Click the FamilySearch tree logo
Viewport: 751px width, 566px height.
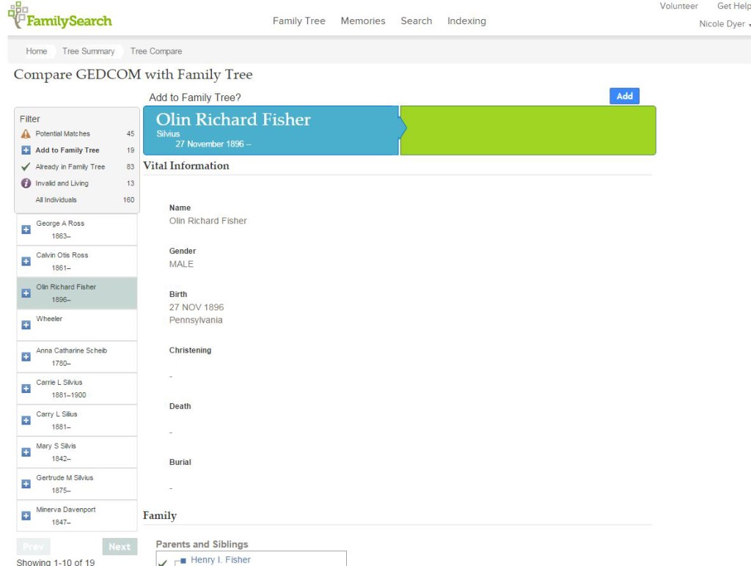[18, 15]
